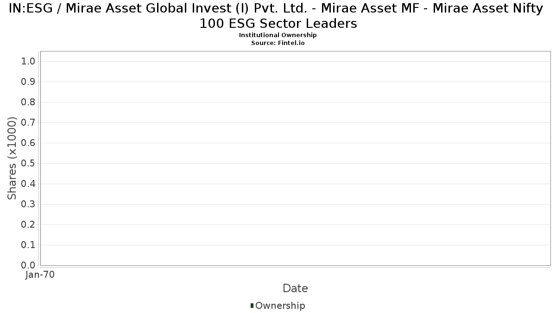Click the Source: Fintel.io label
Screen dimensions: 556x313
[278, 43]
